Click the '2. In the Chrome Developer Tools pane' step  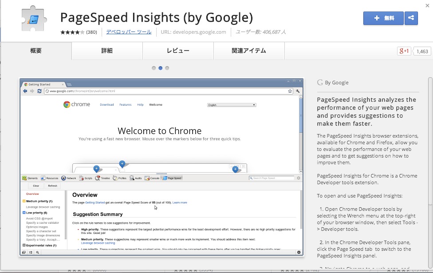[x=364, y=249]
